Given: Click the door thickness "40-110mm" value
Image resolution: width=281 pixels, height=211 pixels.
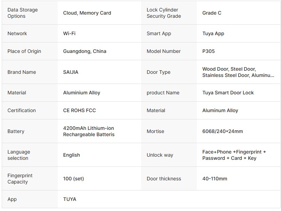Looking at the screenshot, I should (215, 179).
